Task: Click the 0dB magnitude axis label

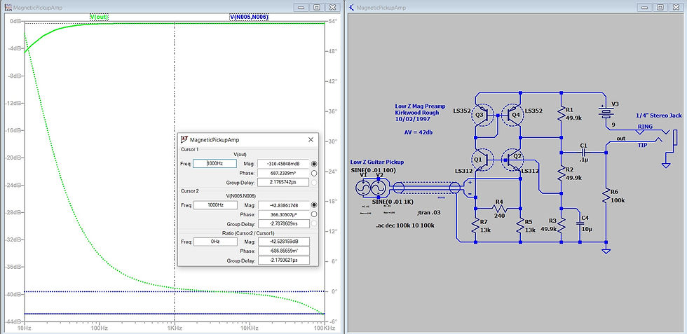Action: (x=15, y=21)
